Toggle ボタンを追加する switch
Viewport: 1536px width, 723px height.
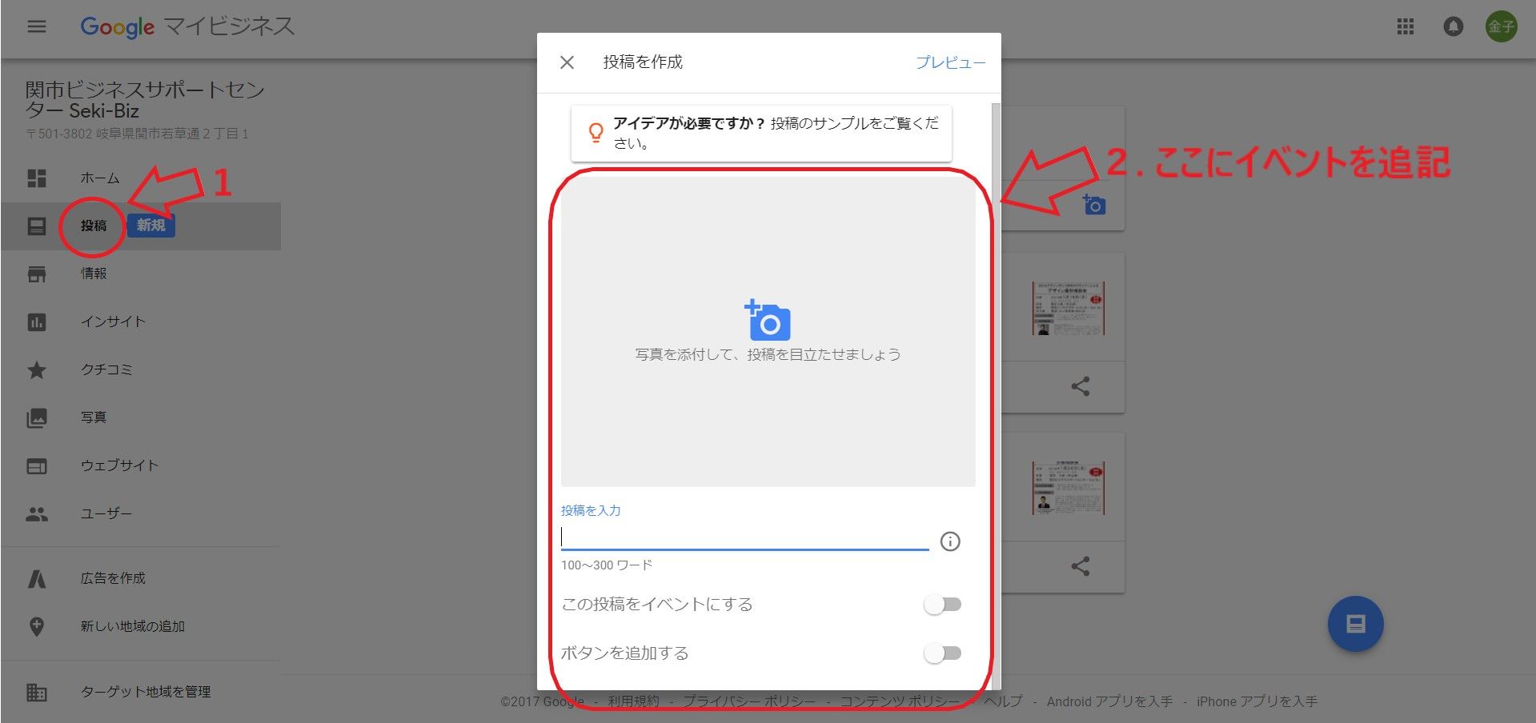coord(942,653)
